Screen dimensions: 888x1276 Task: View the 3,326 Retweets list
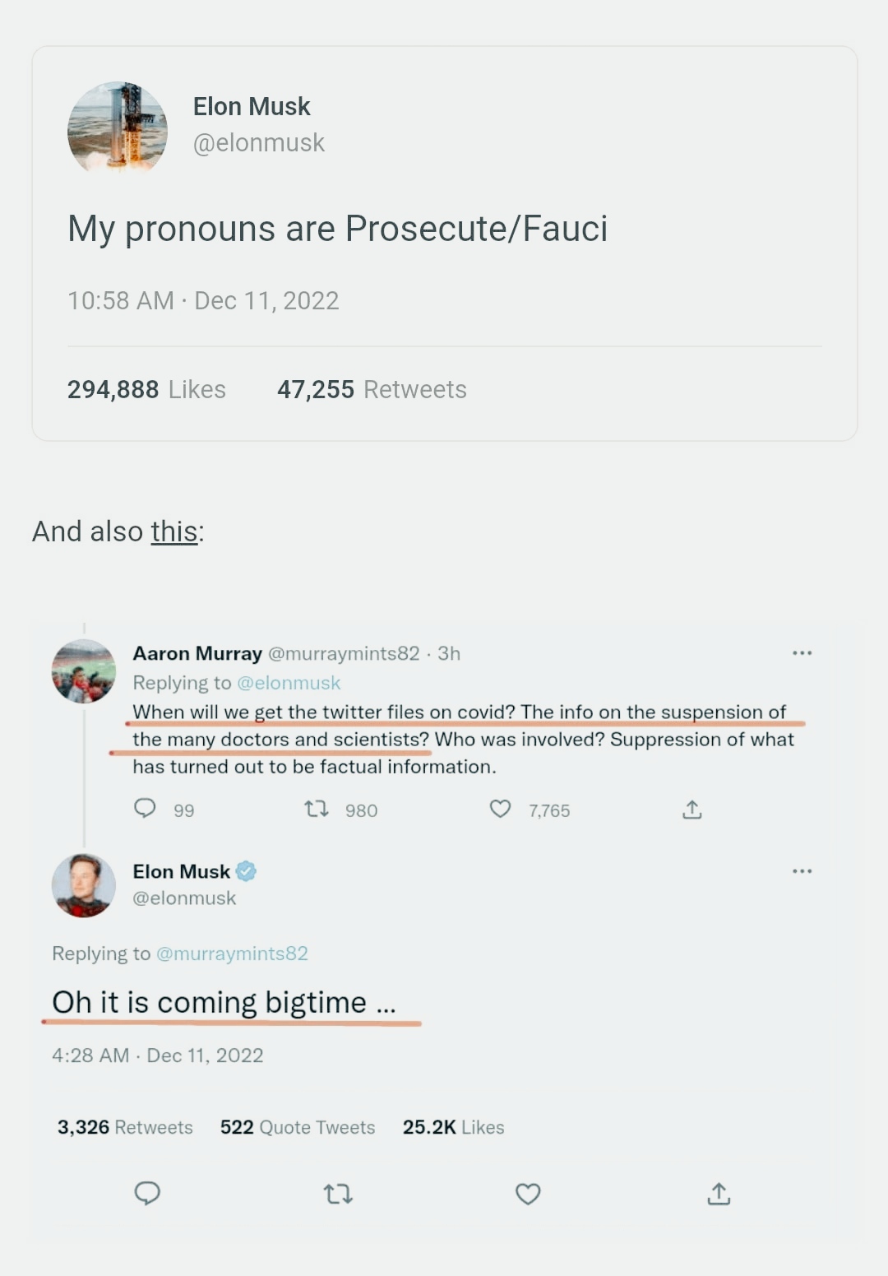pos(125,1127)
